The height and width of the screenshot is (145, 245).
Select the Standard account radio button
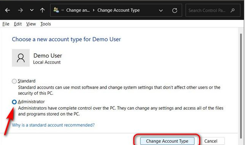click(14, 81)
